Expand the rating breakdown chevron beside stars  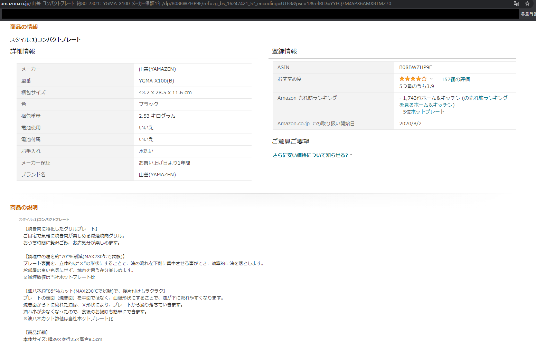pos(431,79)
